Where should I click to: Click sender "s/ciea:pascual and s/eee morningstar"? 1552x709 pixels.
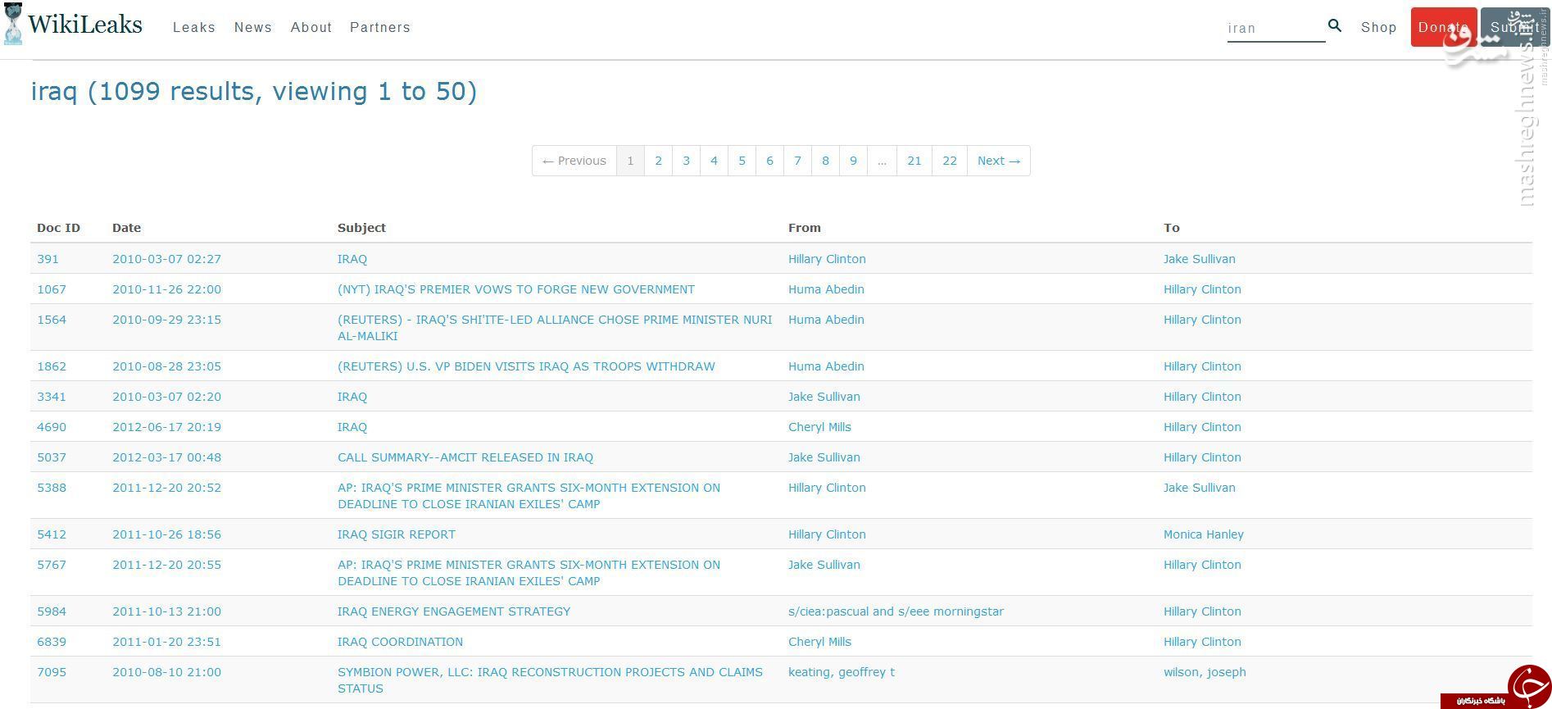coord(896,611)
